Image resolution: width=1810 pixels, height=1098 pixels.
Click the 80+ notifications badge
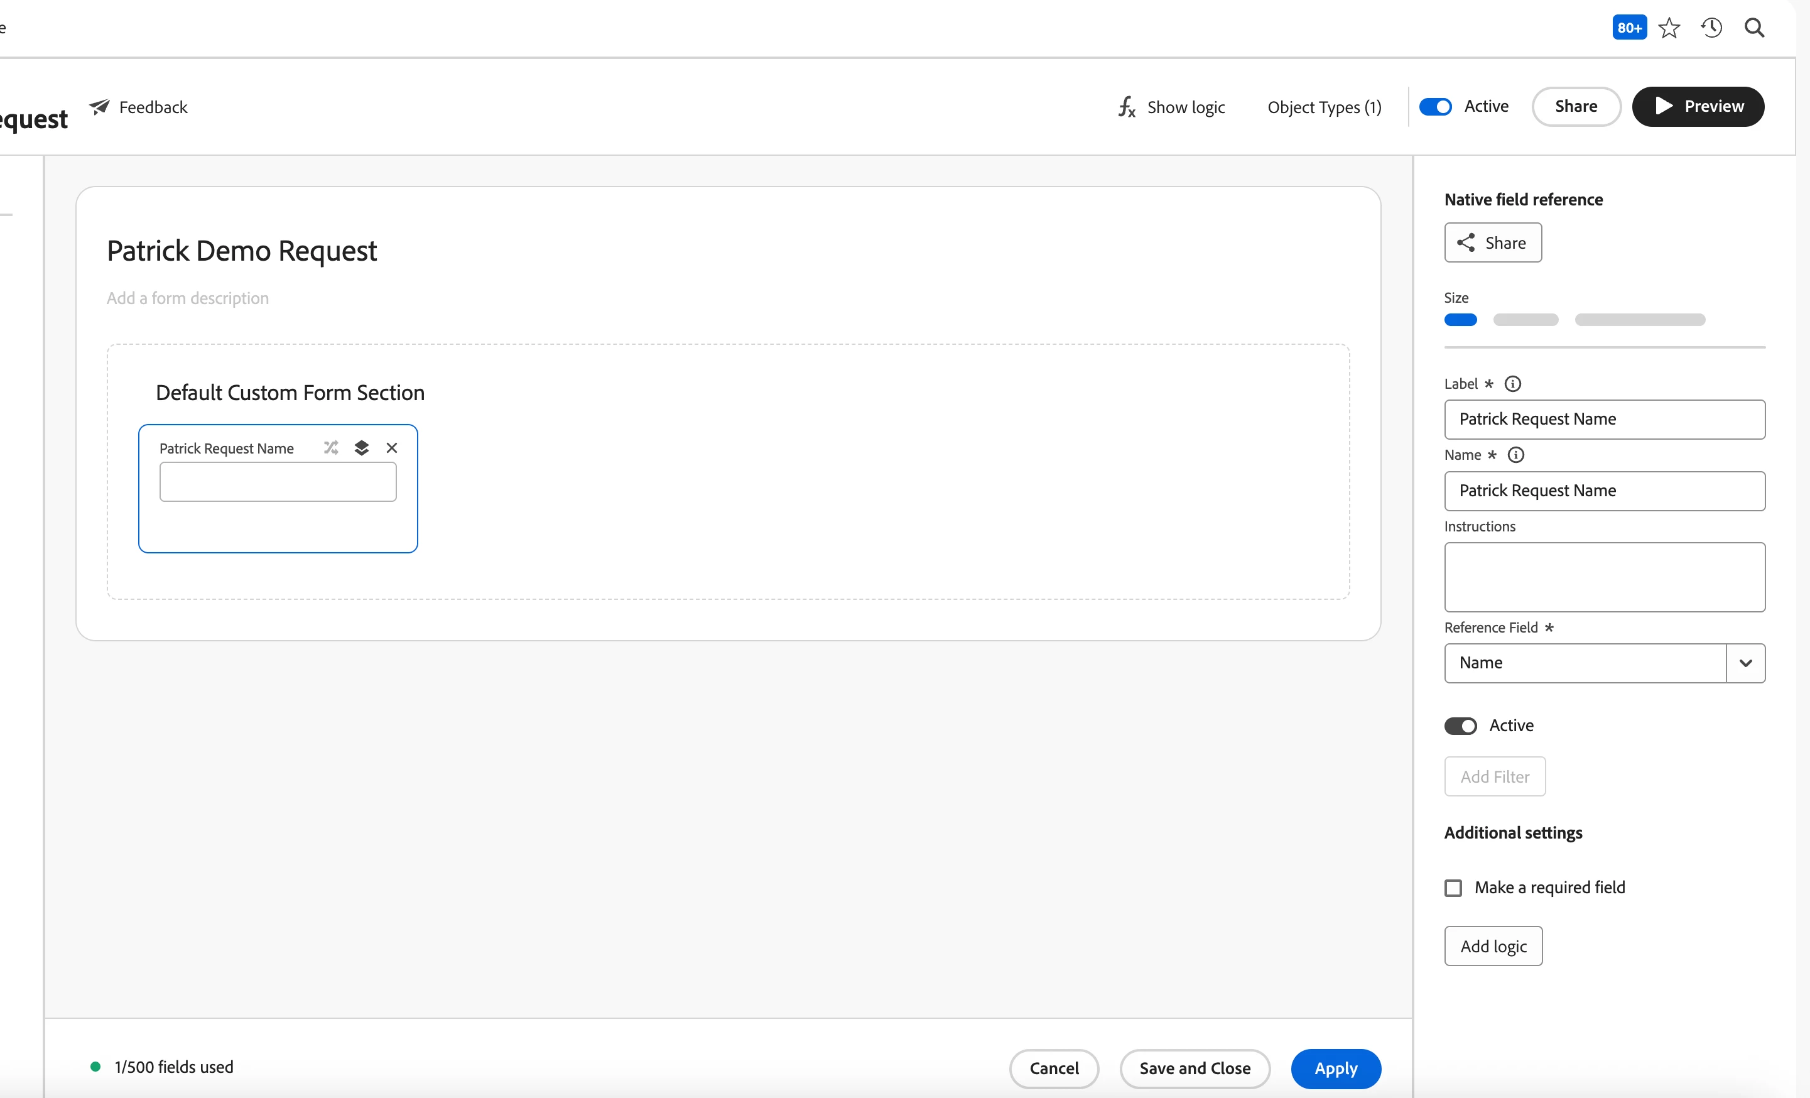[x=1628, y=27]
